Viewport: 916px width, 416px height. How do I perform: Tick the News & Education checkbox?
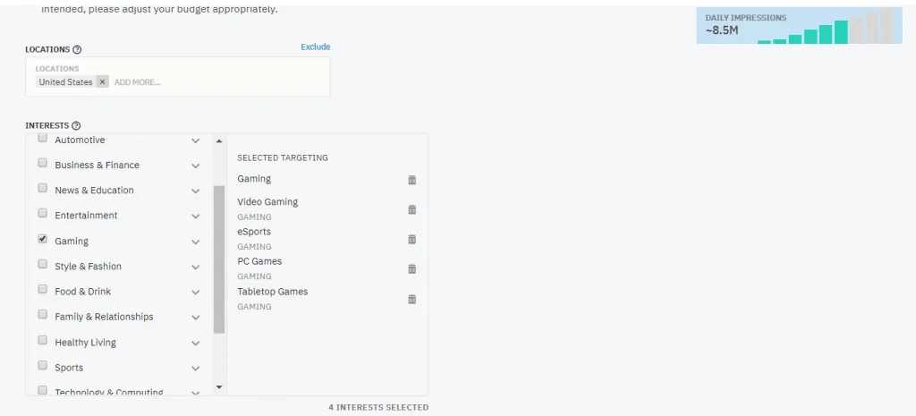pyautogui.click(x=43, y=188)
